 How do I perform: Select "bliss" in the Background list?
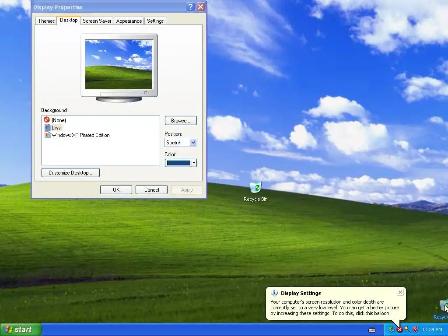56,128
